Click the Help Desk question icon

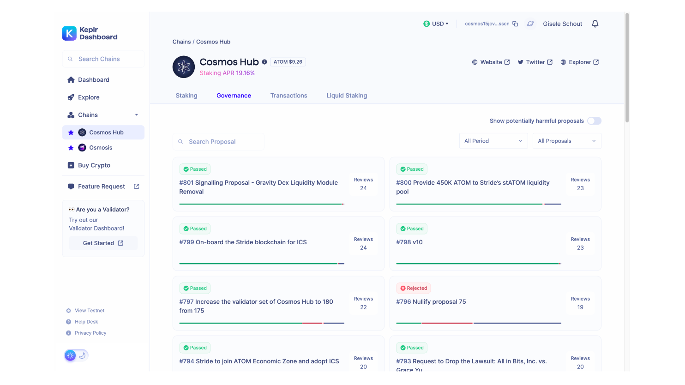coord(69,322)
